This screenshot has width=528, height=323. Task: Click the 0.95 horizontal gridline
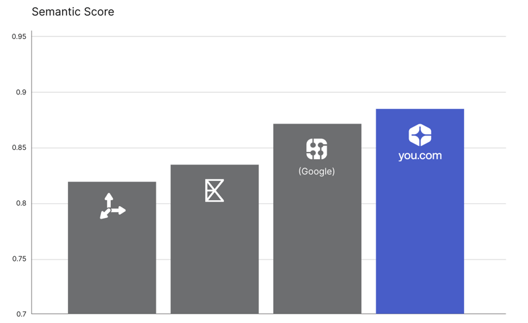[x=269, y=36]
